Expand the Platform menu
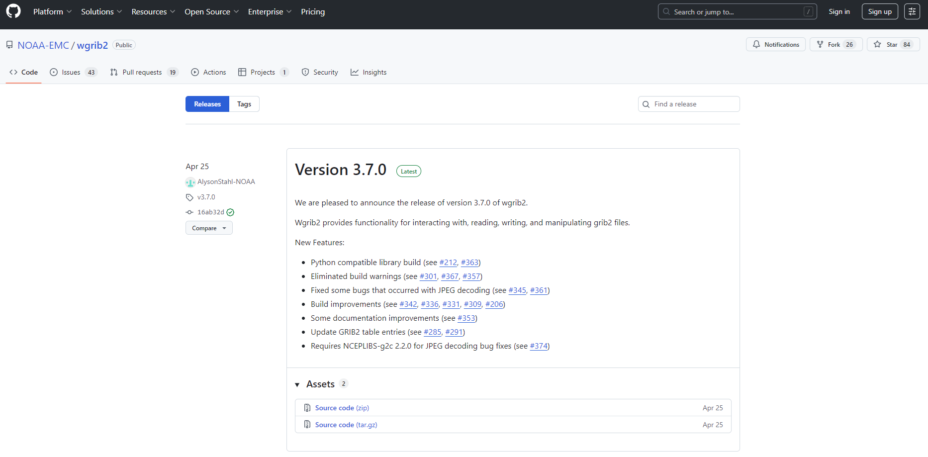Viewport: 928px width, 457px height. (x=52, y=11)
